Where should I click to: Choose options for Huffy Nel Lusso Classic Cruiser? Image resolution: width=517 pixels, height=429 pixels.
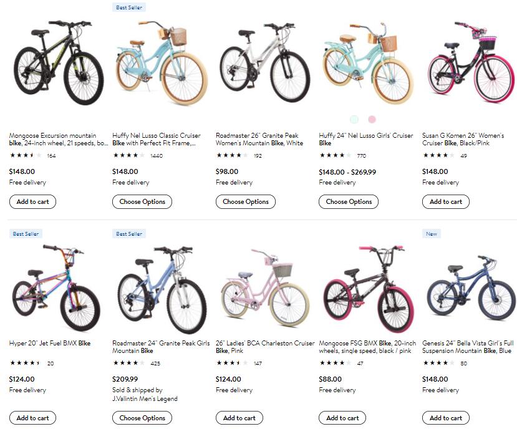pos(142,201)
